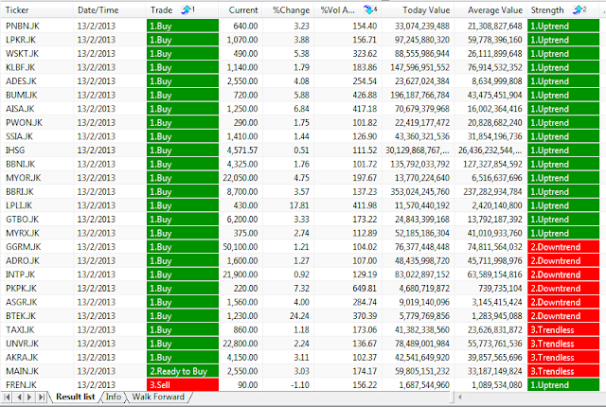Sort by the Today Value column header

click(418, 10)
